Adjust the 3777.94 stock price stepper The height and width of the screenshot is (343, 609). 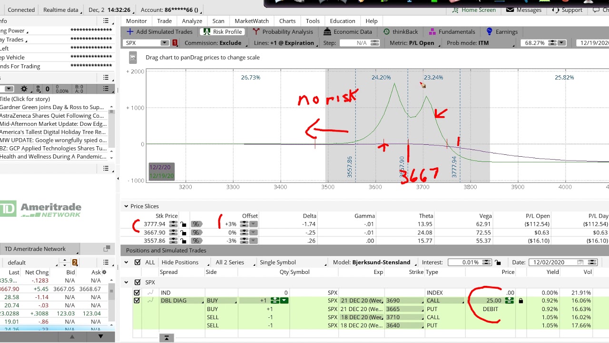174,224
